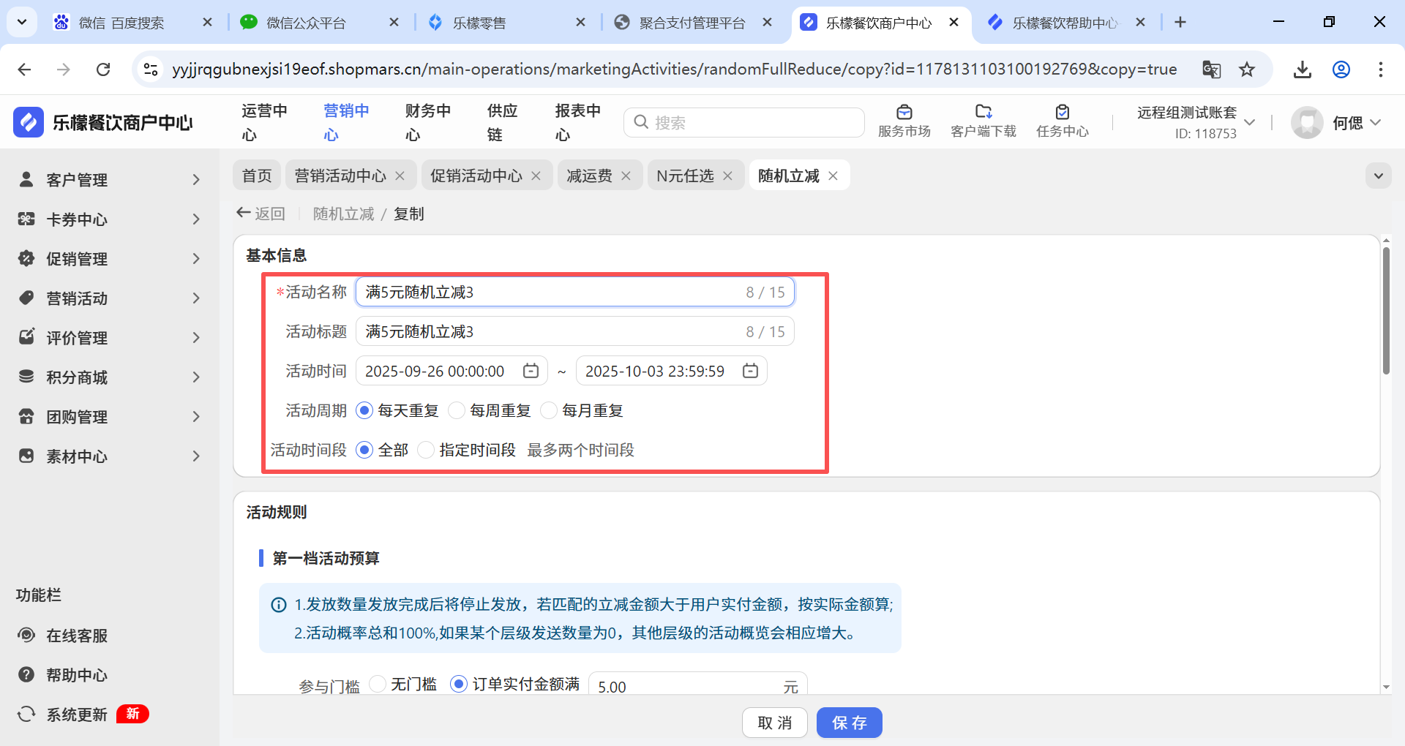Switch to the 微信公众平台 browser tab

[x=319, y=23]
